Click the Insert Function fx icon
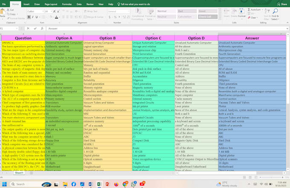The height and width of the screenshot is (188, 290). [42, 28]
